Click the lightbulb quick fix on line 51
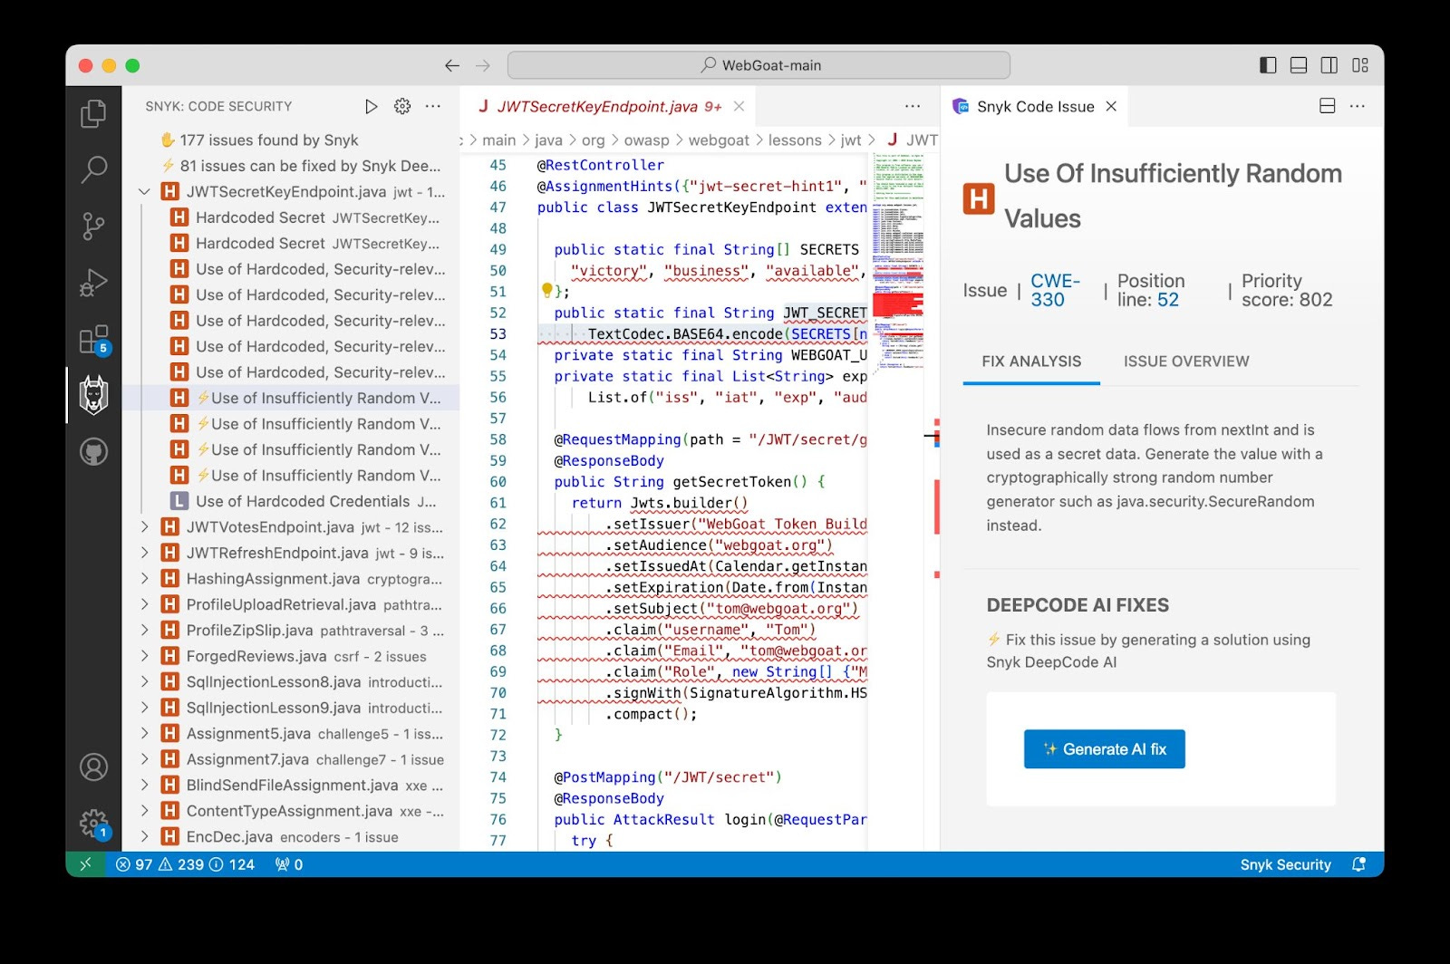 (x=546, y=290)
